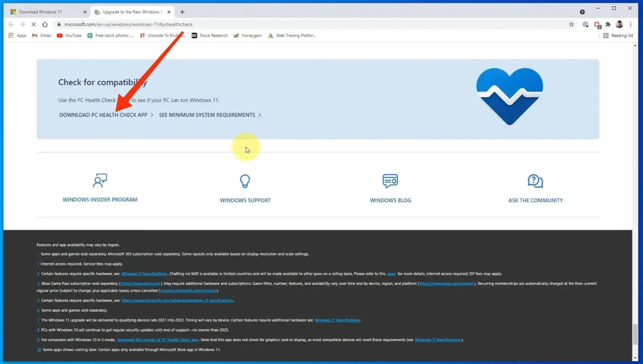Stop loading the page
Image resolution: width=643 pixels, height=364 pixels.
(34, 25)
